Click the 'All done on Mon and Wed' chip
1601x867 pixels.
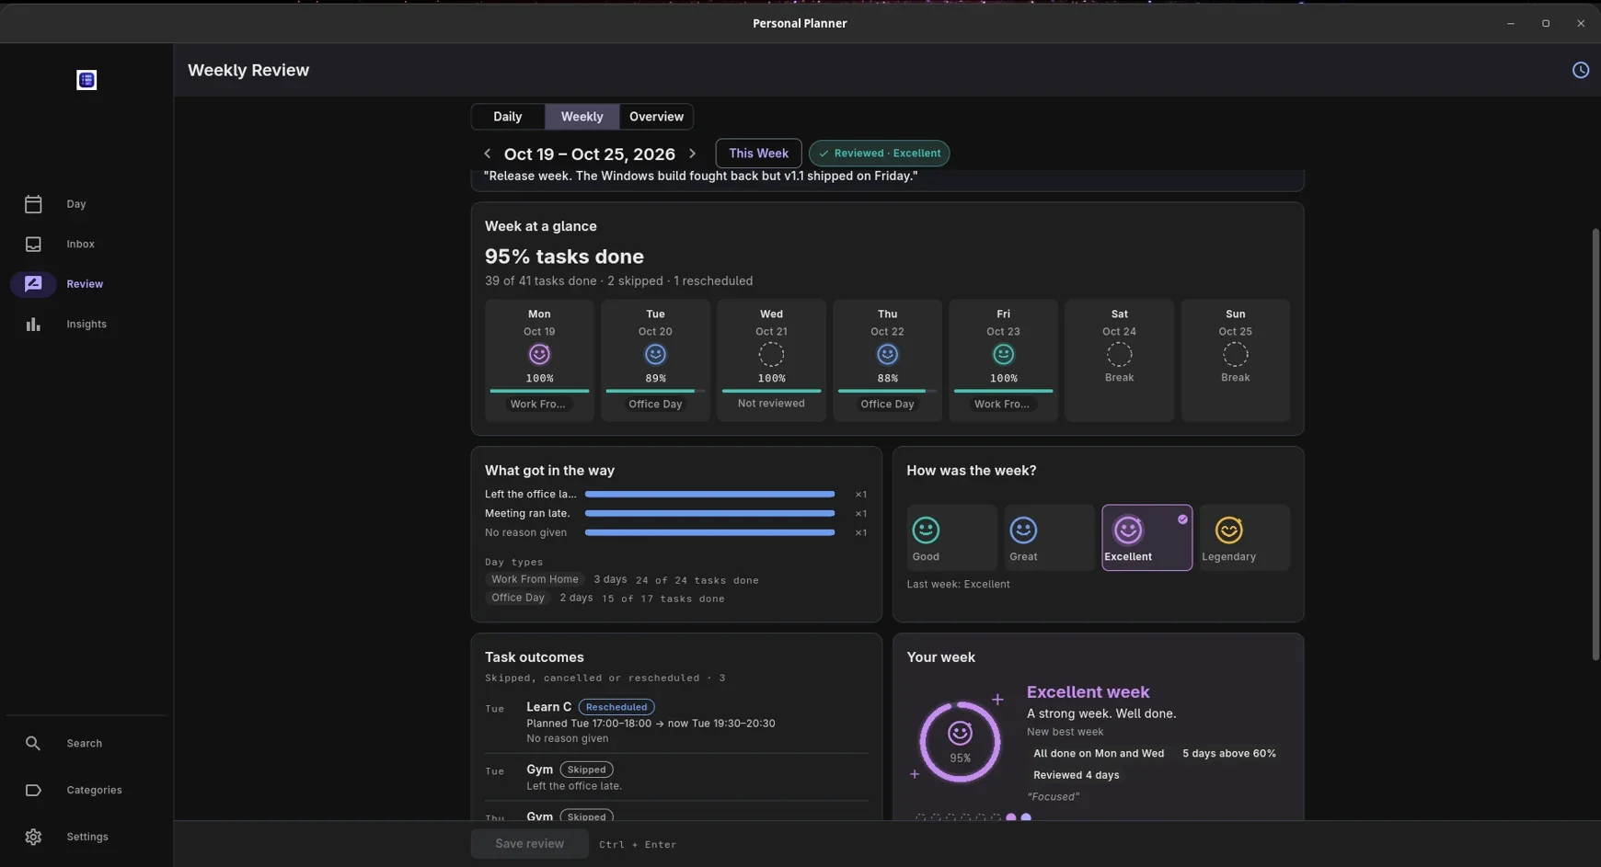pyautogui.click(x=1099, y=754)
